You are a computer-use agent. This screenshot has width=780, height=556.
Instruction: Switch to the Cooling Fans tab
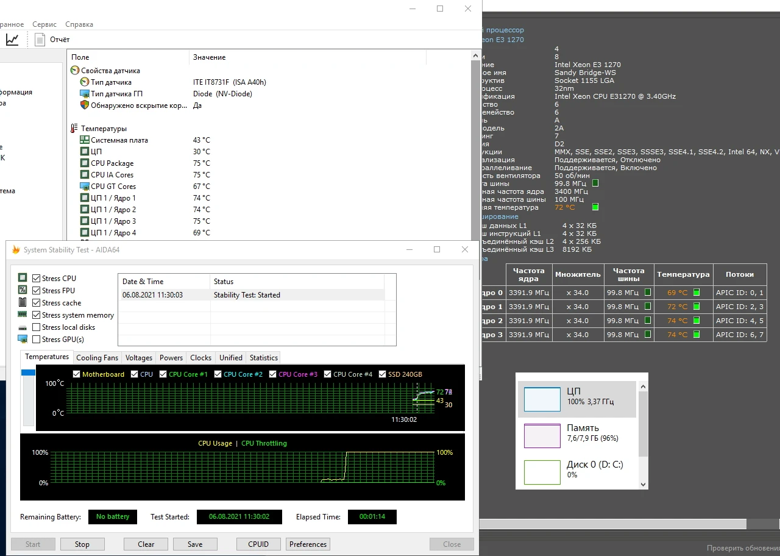pyautogui.click(x=97, y=358)
